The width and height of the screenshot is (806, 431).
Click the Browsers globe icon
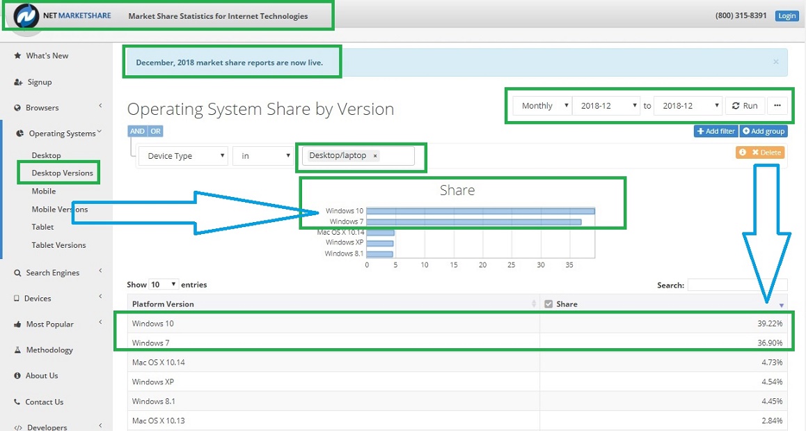(17, 107)
